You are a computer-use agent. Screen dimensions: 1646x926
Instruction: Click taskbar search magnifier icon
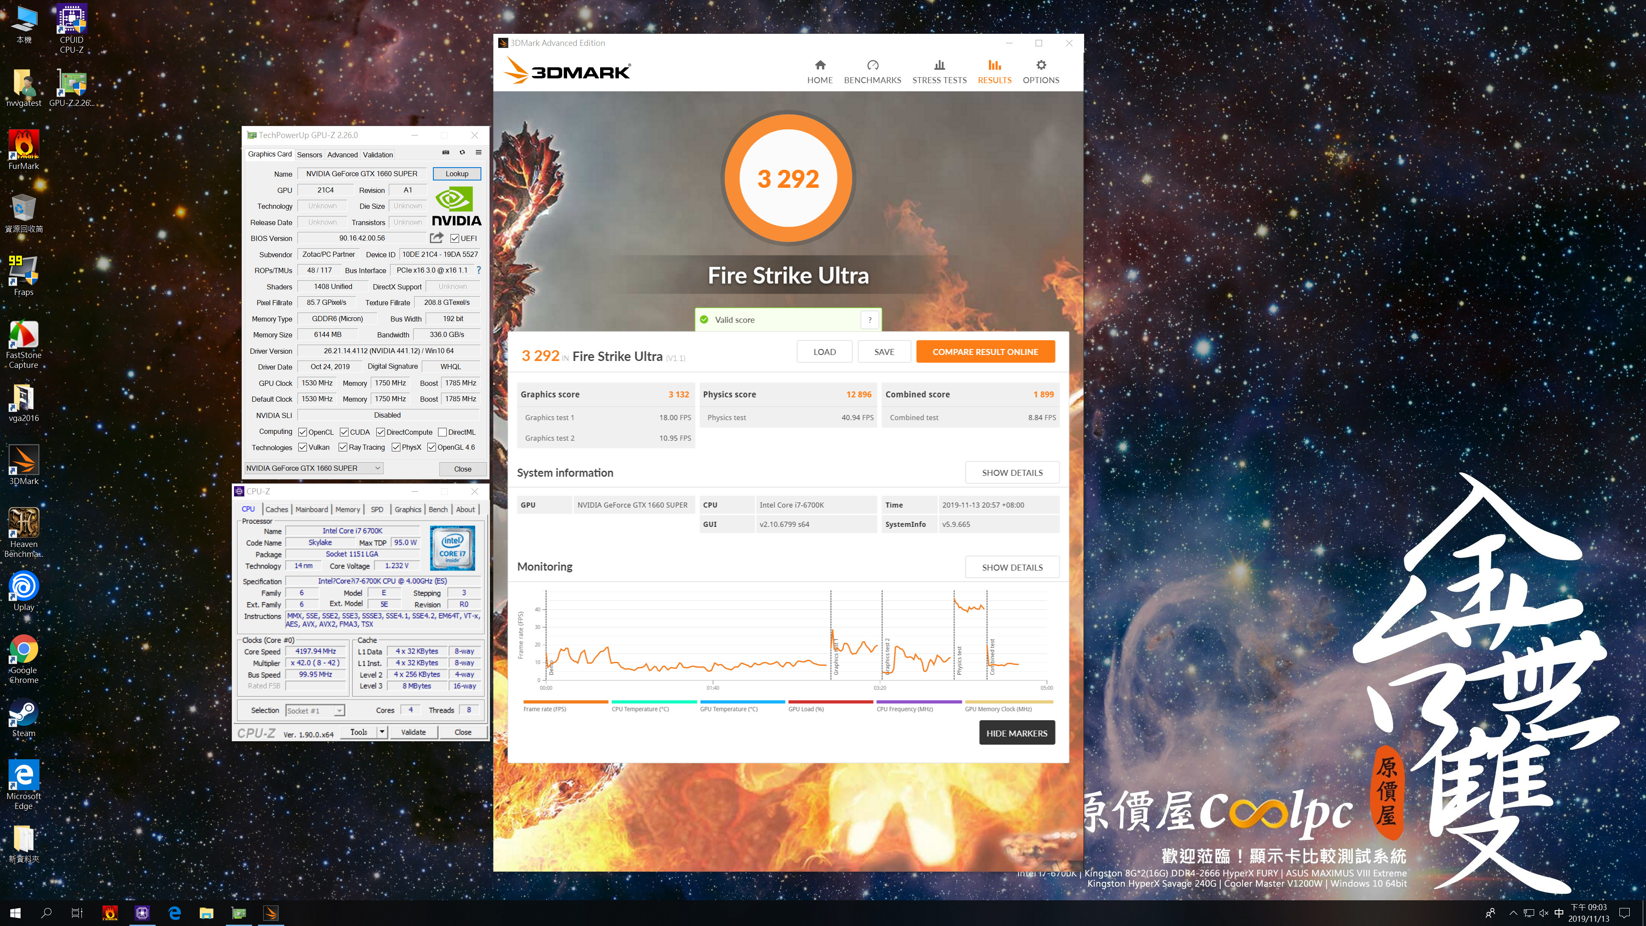46,913
